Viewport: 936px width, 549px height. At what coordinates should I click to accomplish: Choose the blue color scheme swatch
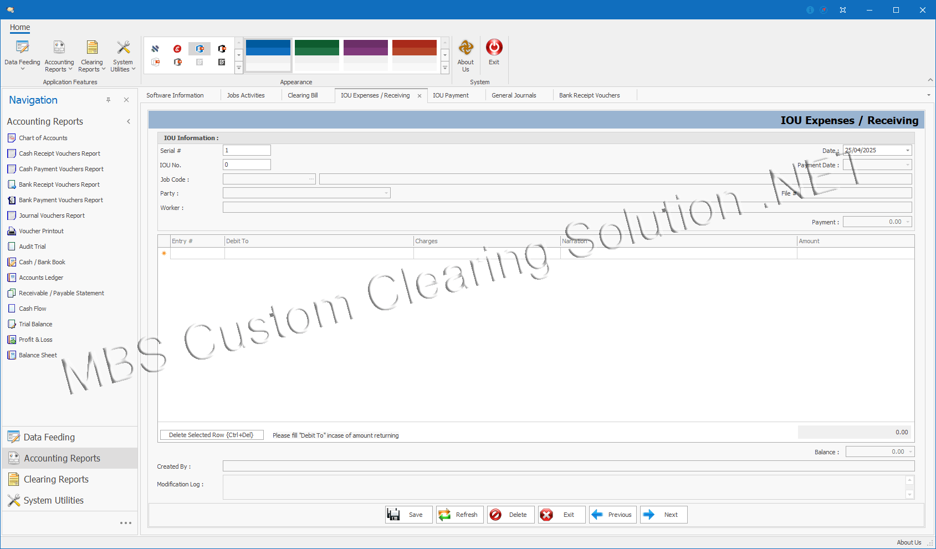268,55
